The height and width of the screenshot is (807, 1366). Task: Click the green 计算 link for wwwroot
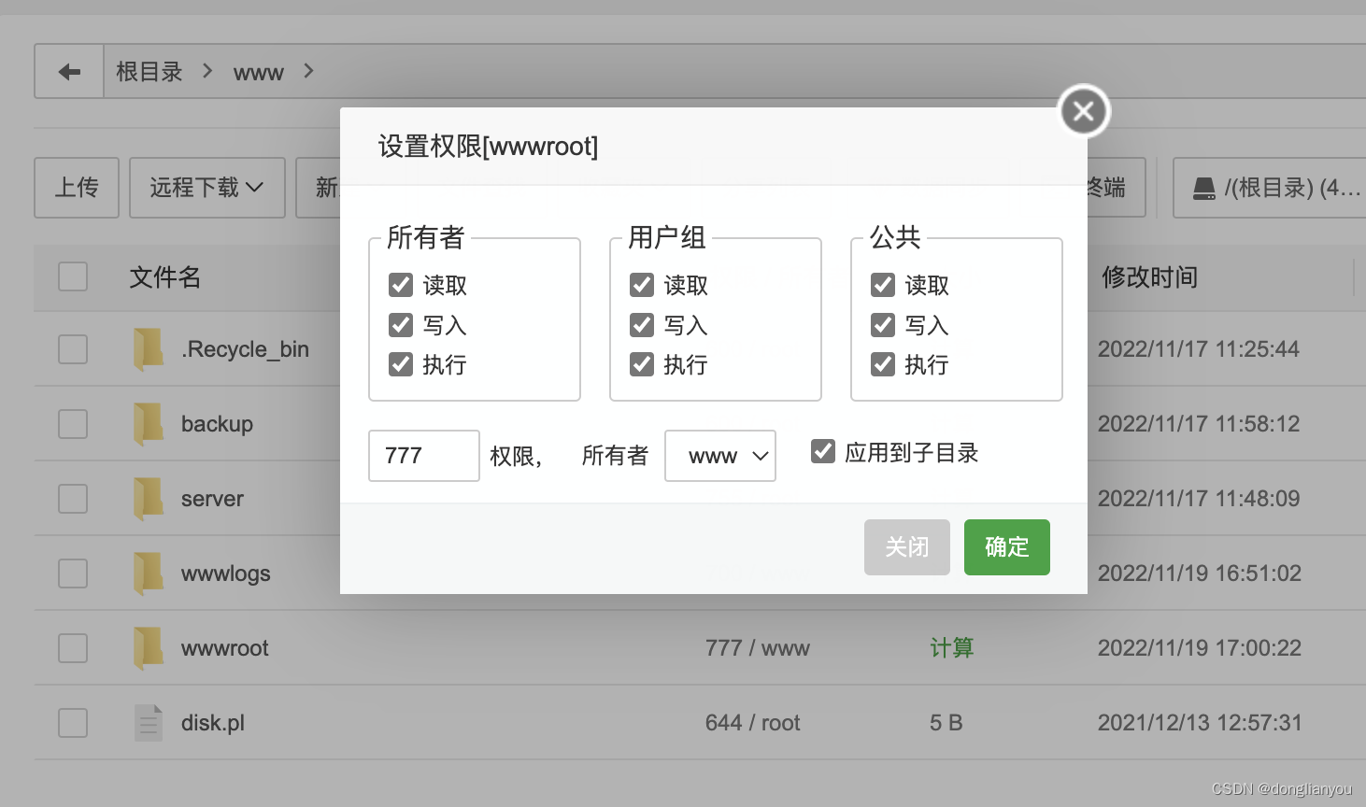[952, 648]
